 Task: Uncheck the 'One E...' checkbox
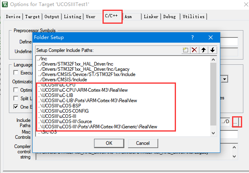coord(16,107)
